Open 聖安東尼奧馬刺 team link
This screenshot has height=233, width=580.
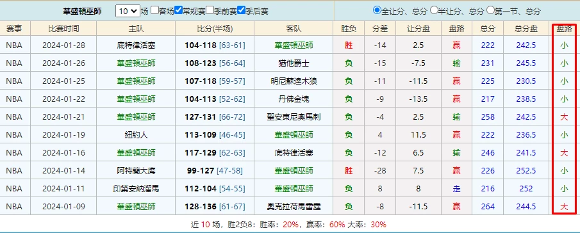click(x=294, y=117)
